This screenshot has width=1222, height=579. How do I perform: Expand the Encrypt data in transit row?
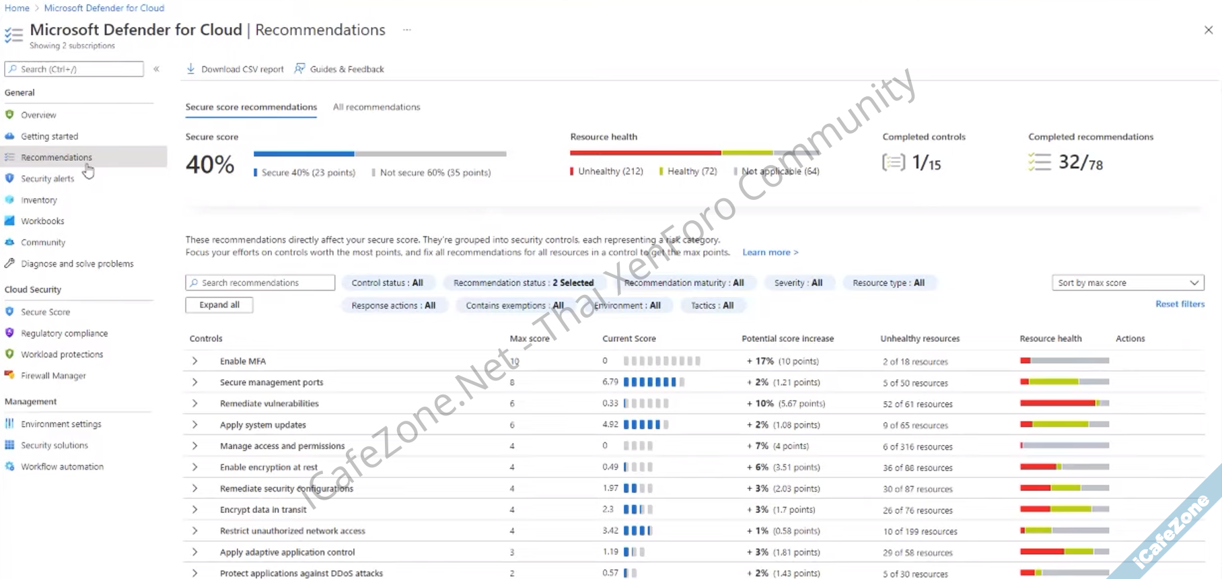click(194, 510)
